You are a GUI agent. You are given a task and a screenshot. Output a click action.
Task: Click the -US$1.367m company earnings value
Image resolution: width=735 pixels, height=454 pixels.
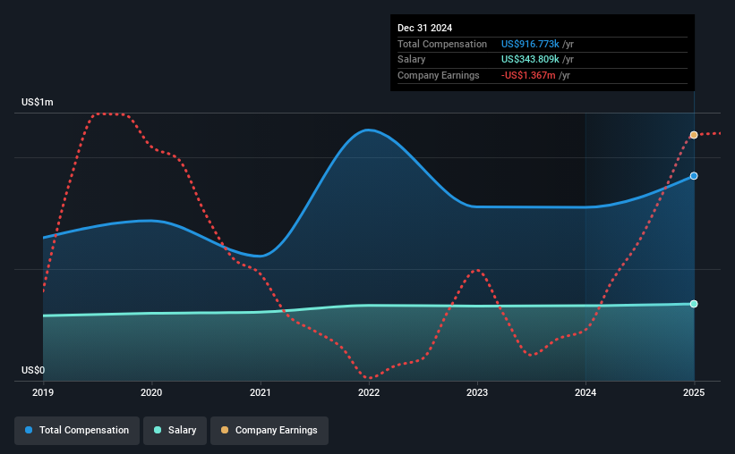pyautogui.click(x=528, y=75)
